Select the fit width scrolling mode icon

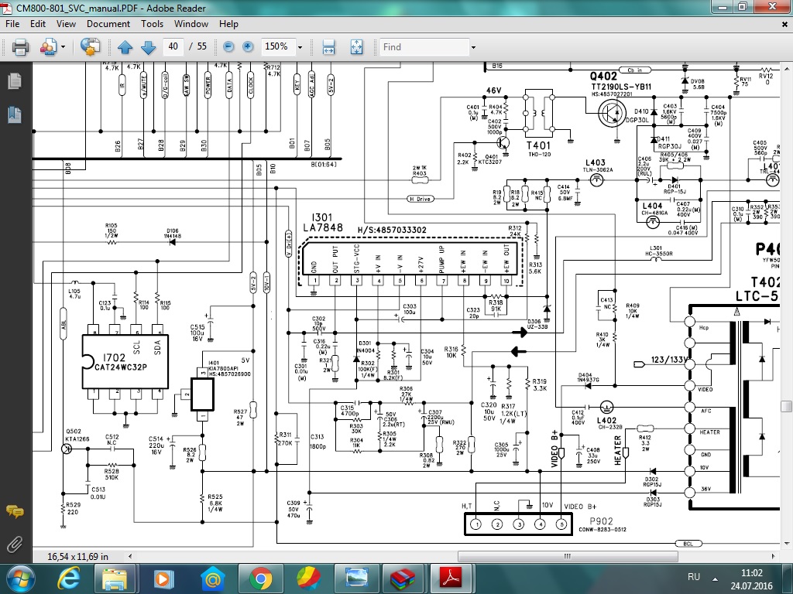(x=328, y=47)
